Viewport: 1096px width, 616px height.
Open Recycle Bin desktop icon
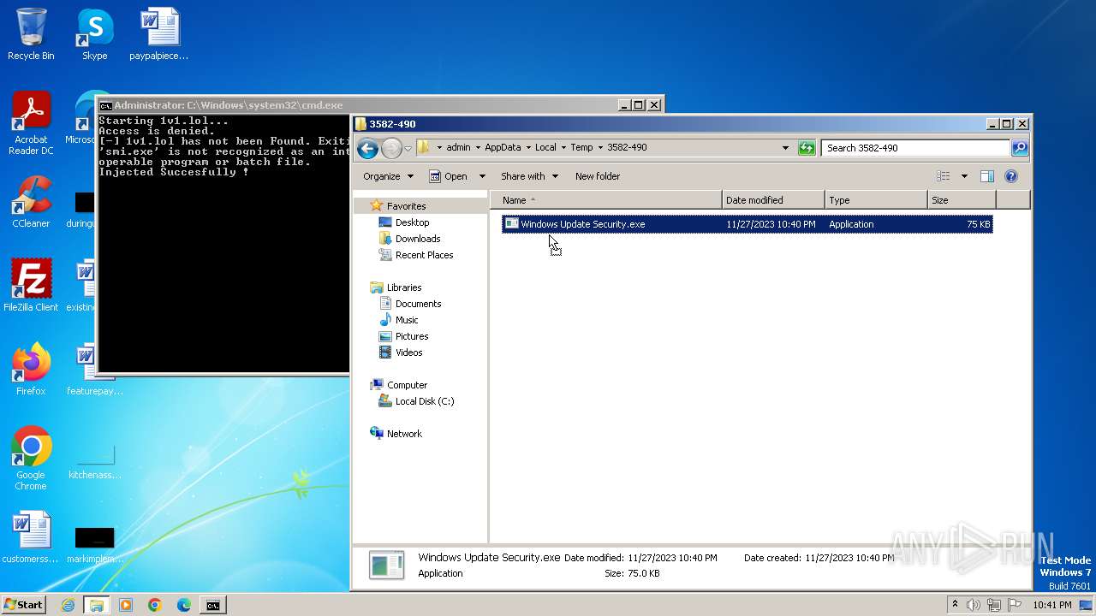pos(31,34)
